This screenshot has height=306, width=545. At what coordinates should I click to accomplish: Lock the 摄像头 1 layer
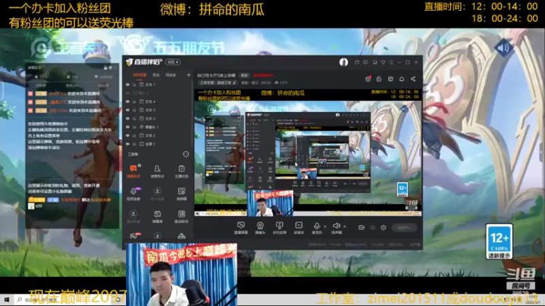coord(134,127)
